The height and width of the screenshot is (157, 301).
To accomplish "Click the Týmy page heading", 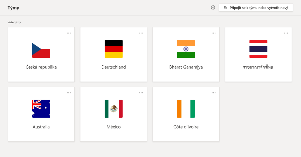I will (14, 8).
